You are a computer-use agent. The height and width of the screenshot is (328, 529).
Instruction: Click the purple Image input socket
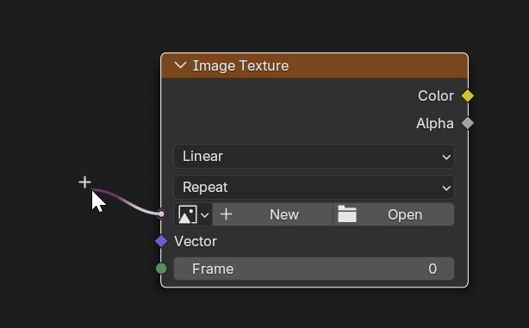point(162,214)
